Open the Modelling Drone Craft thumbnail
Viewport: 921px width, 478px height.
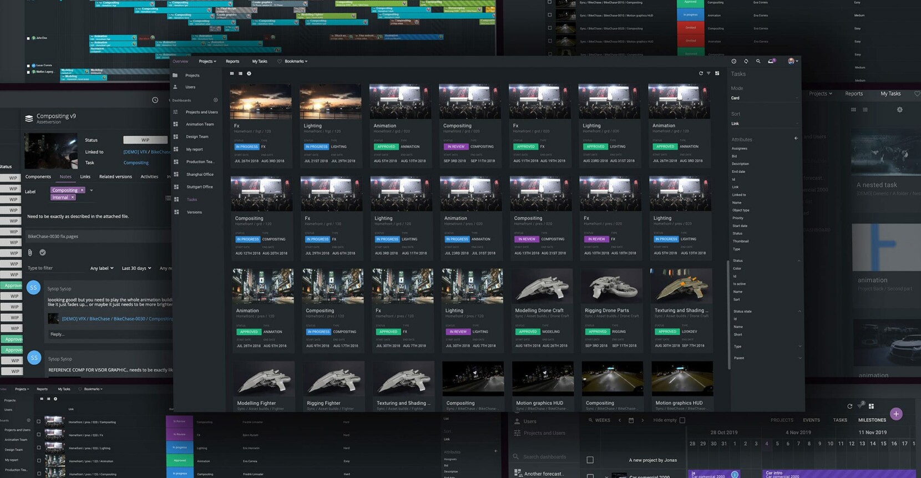(x=542, y=286)
